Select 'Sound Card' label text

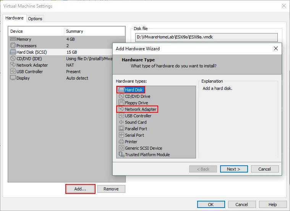click(136, 122)
